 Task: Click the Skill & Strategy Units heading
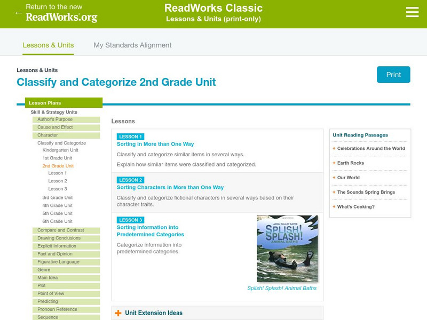54,112
